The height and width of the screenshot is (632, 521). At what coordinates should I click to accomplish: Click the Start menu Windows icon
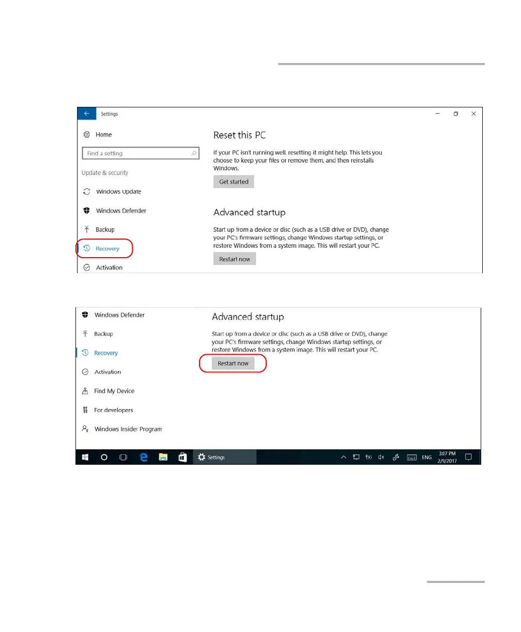85,457
